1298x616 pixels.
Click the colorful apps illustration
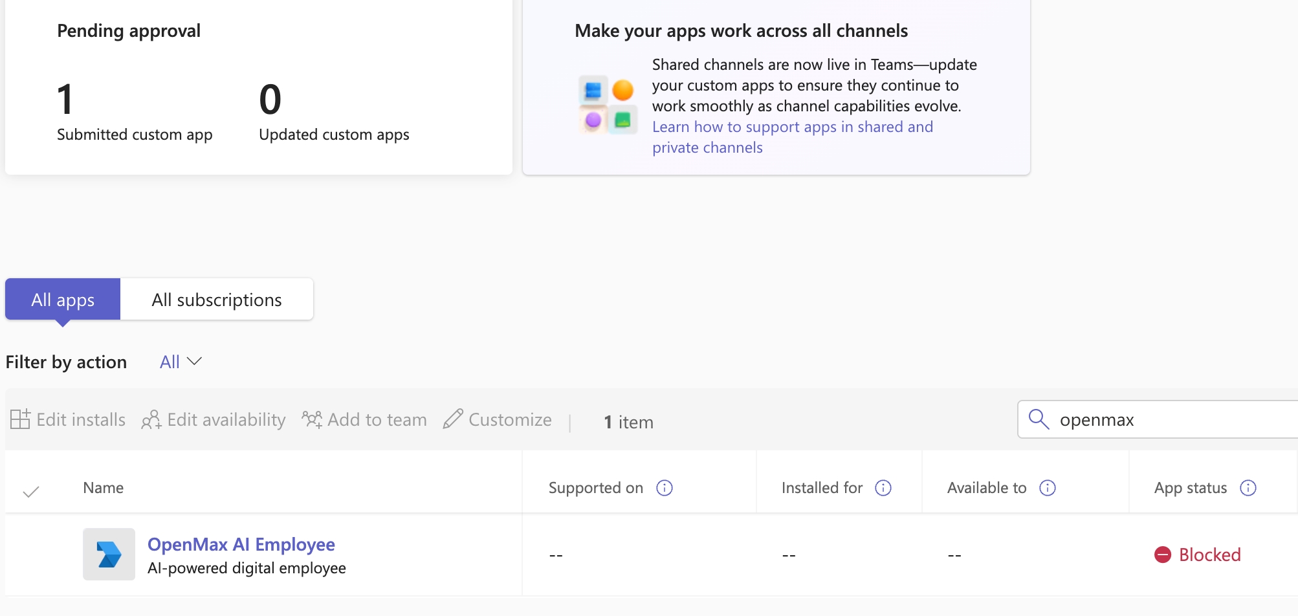(x=608, y=104)
